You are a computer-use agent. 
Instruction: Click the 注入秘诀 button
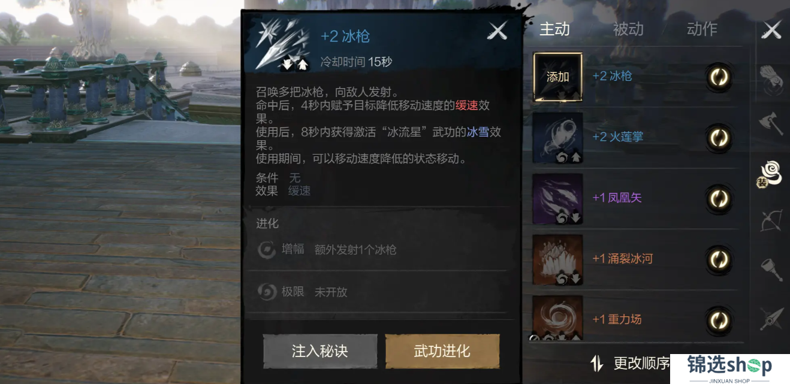320,351
